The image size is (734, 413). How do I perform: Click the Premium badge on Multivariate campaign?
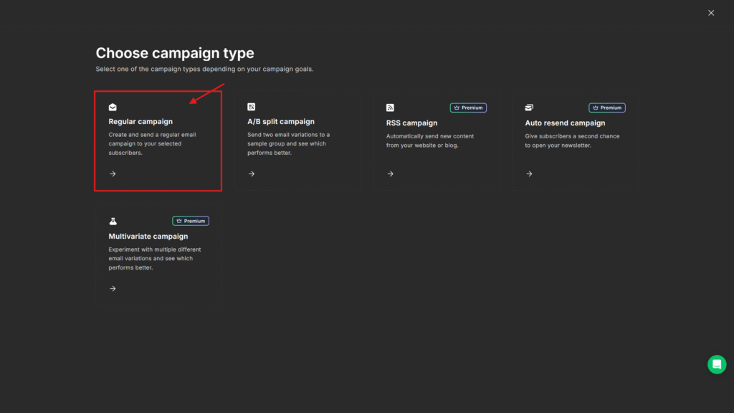click(191, 221)
